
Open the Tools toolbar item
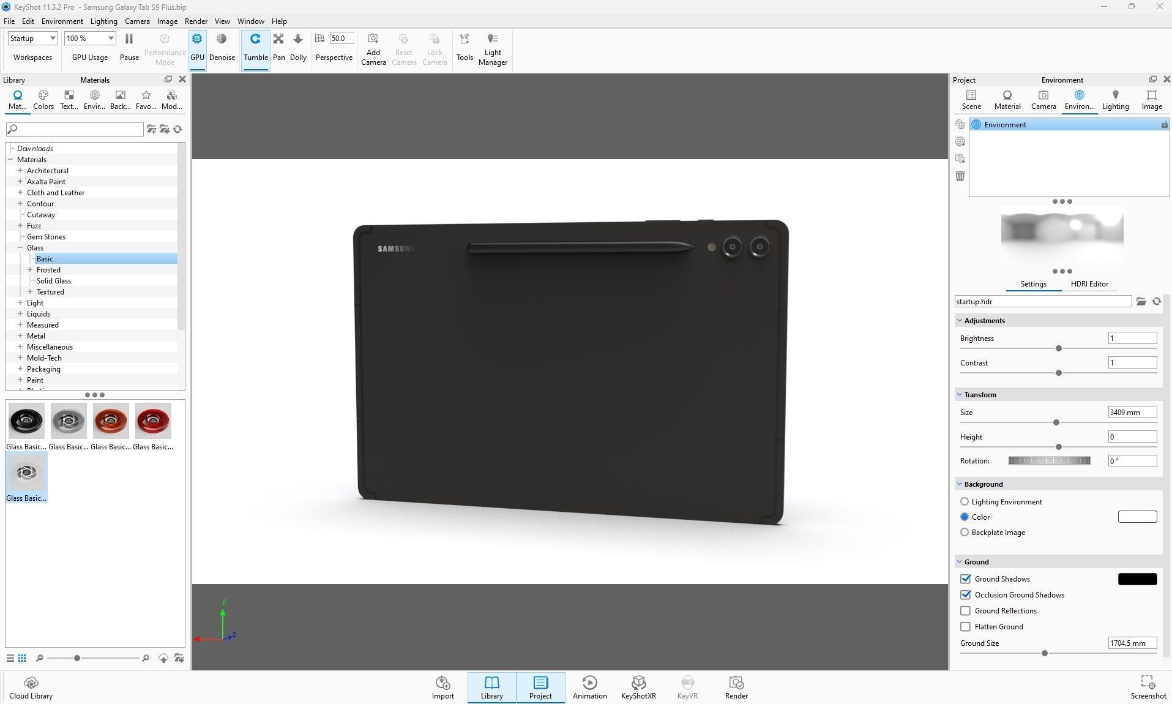(465, 48)
